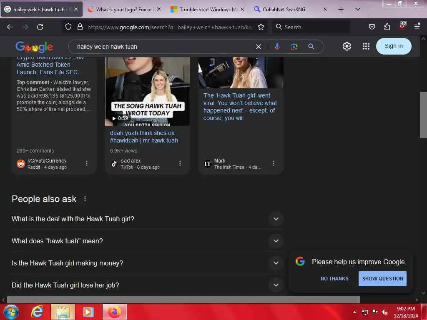Click the "6.9K+ views" text

pos(123,151)
